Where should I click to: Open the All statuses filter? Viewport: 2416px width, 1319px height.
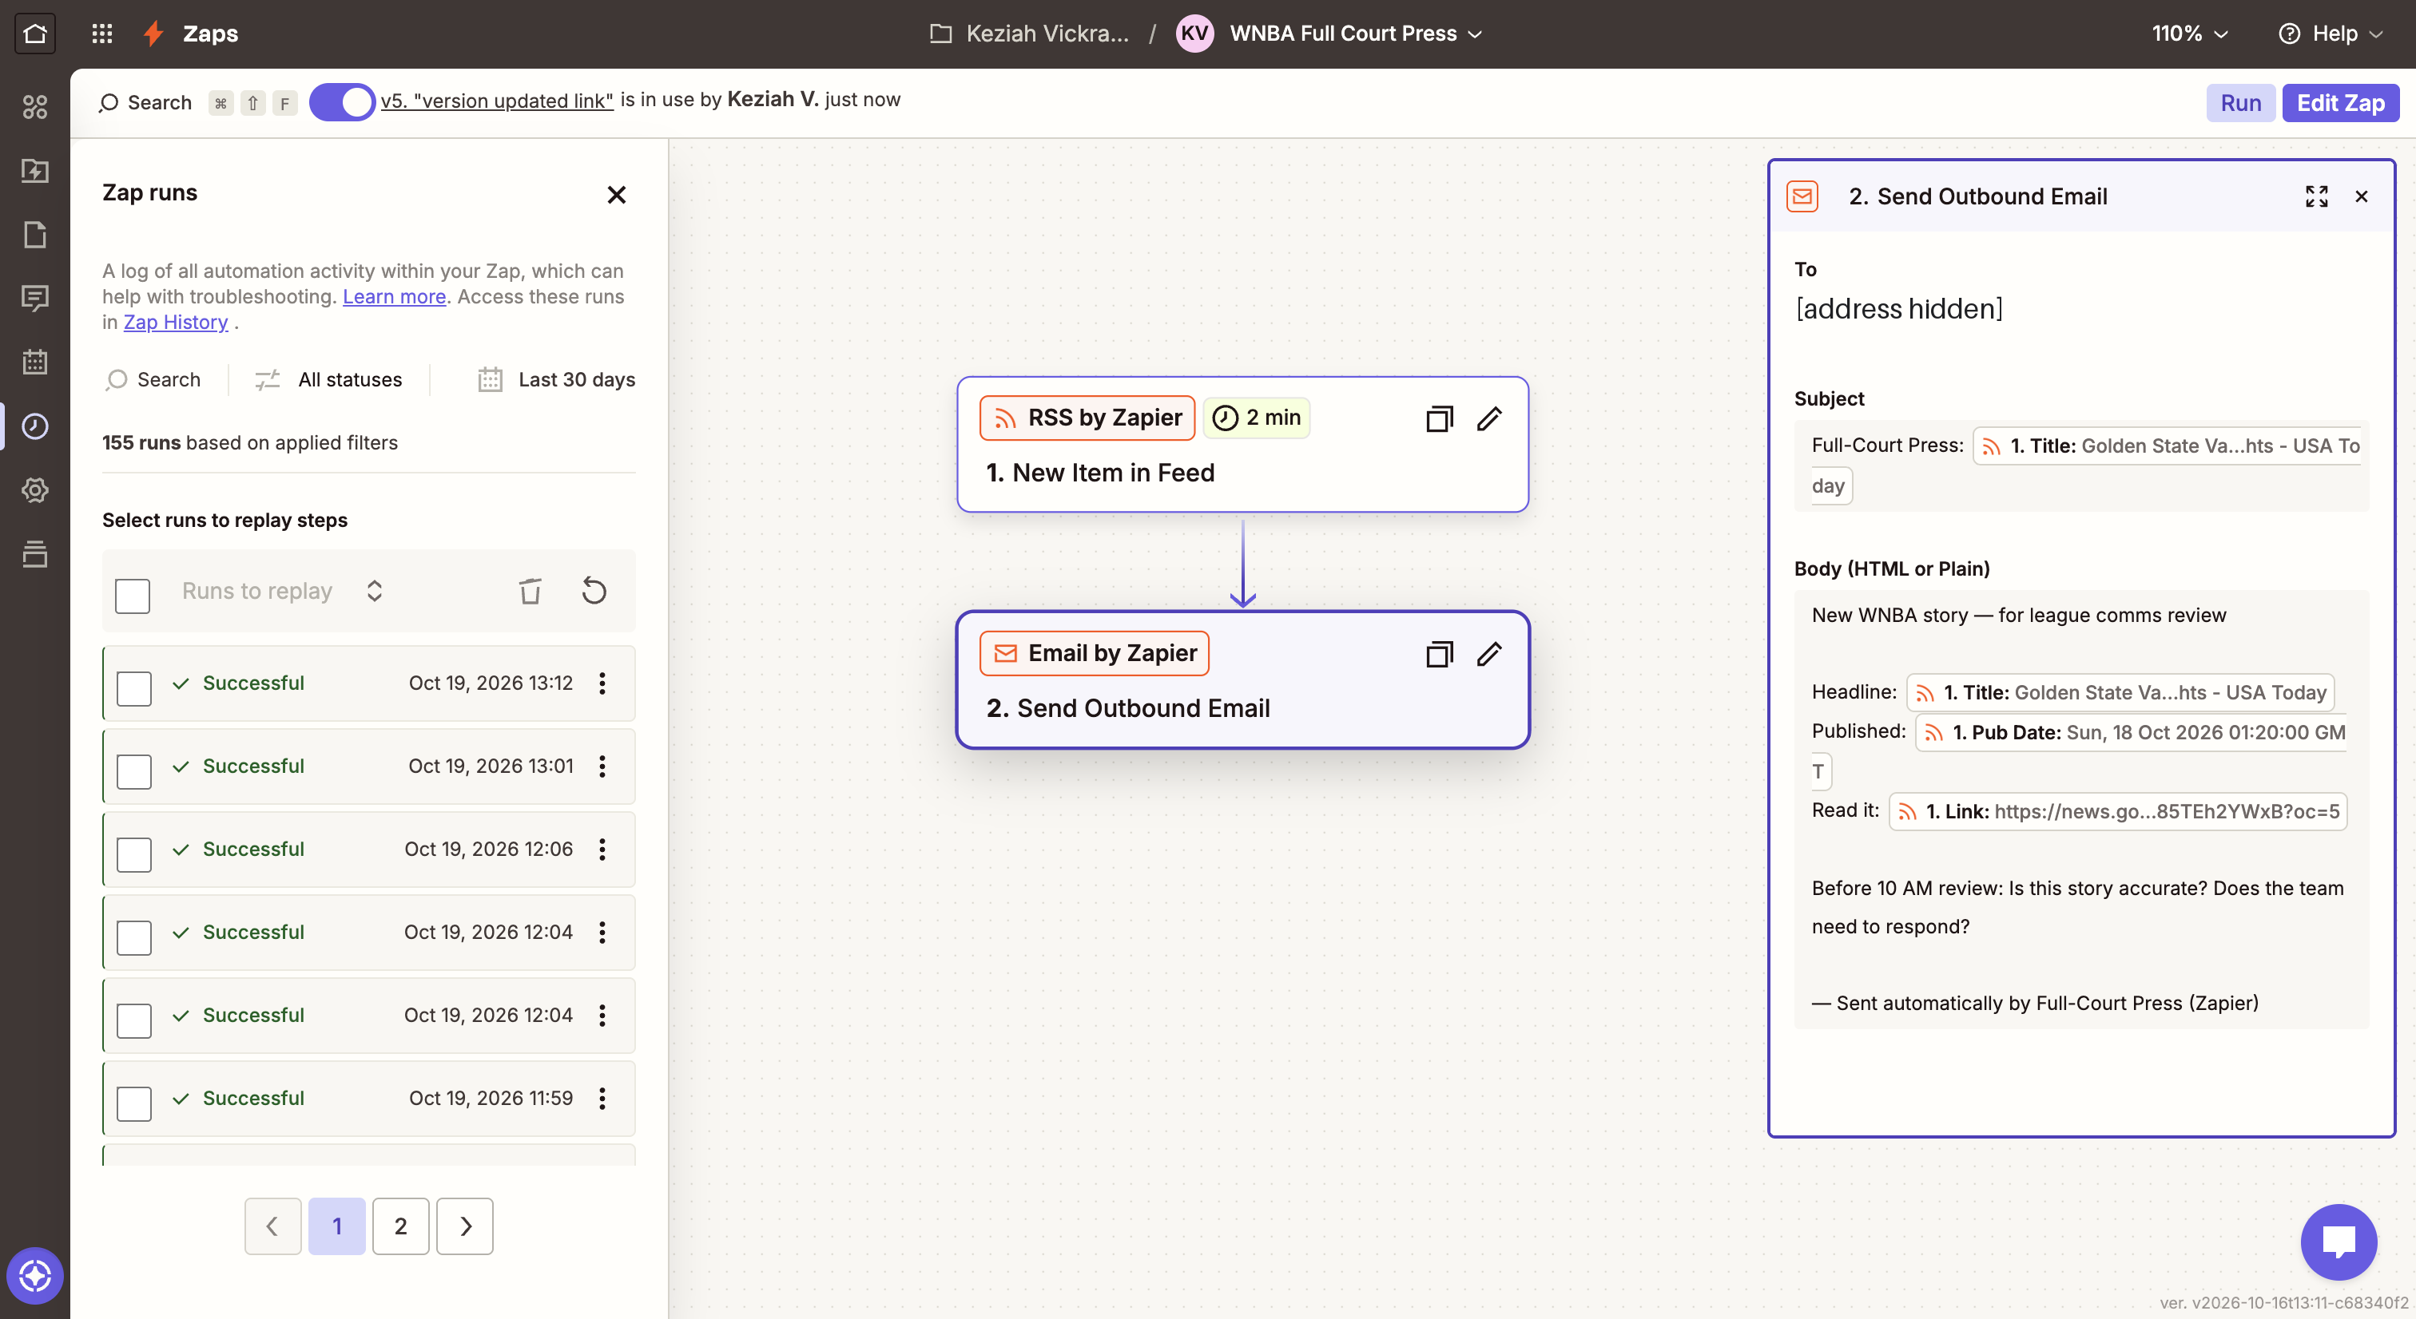(x=328, y=380)
